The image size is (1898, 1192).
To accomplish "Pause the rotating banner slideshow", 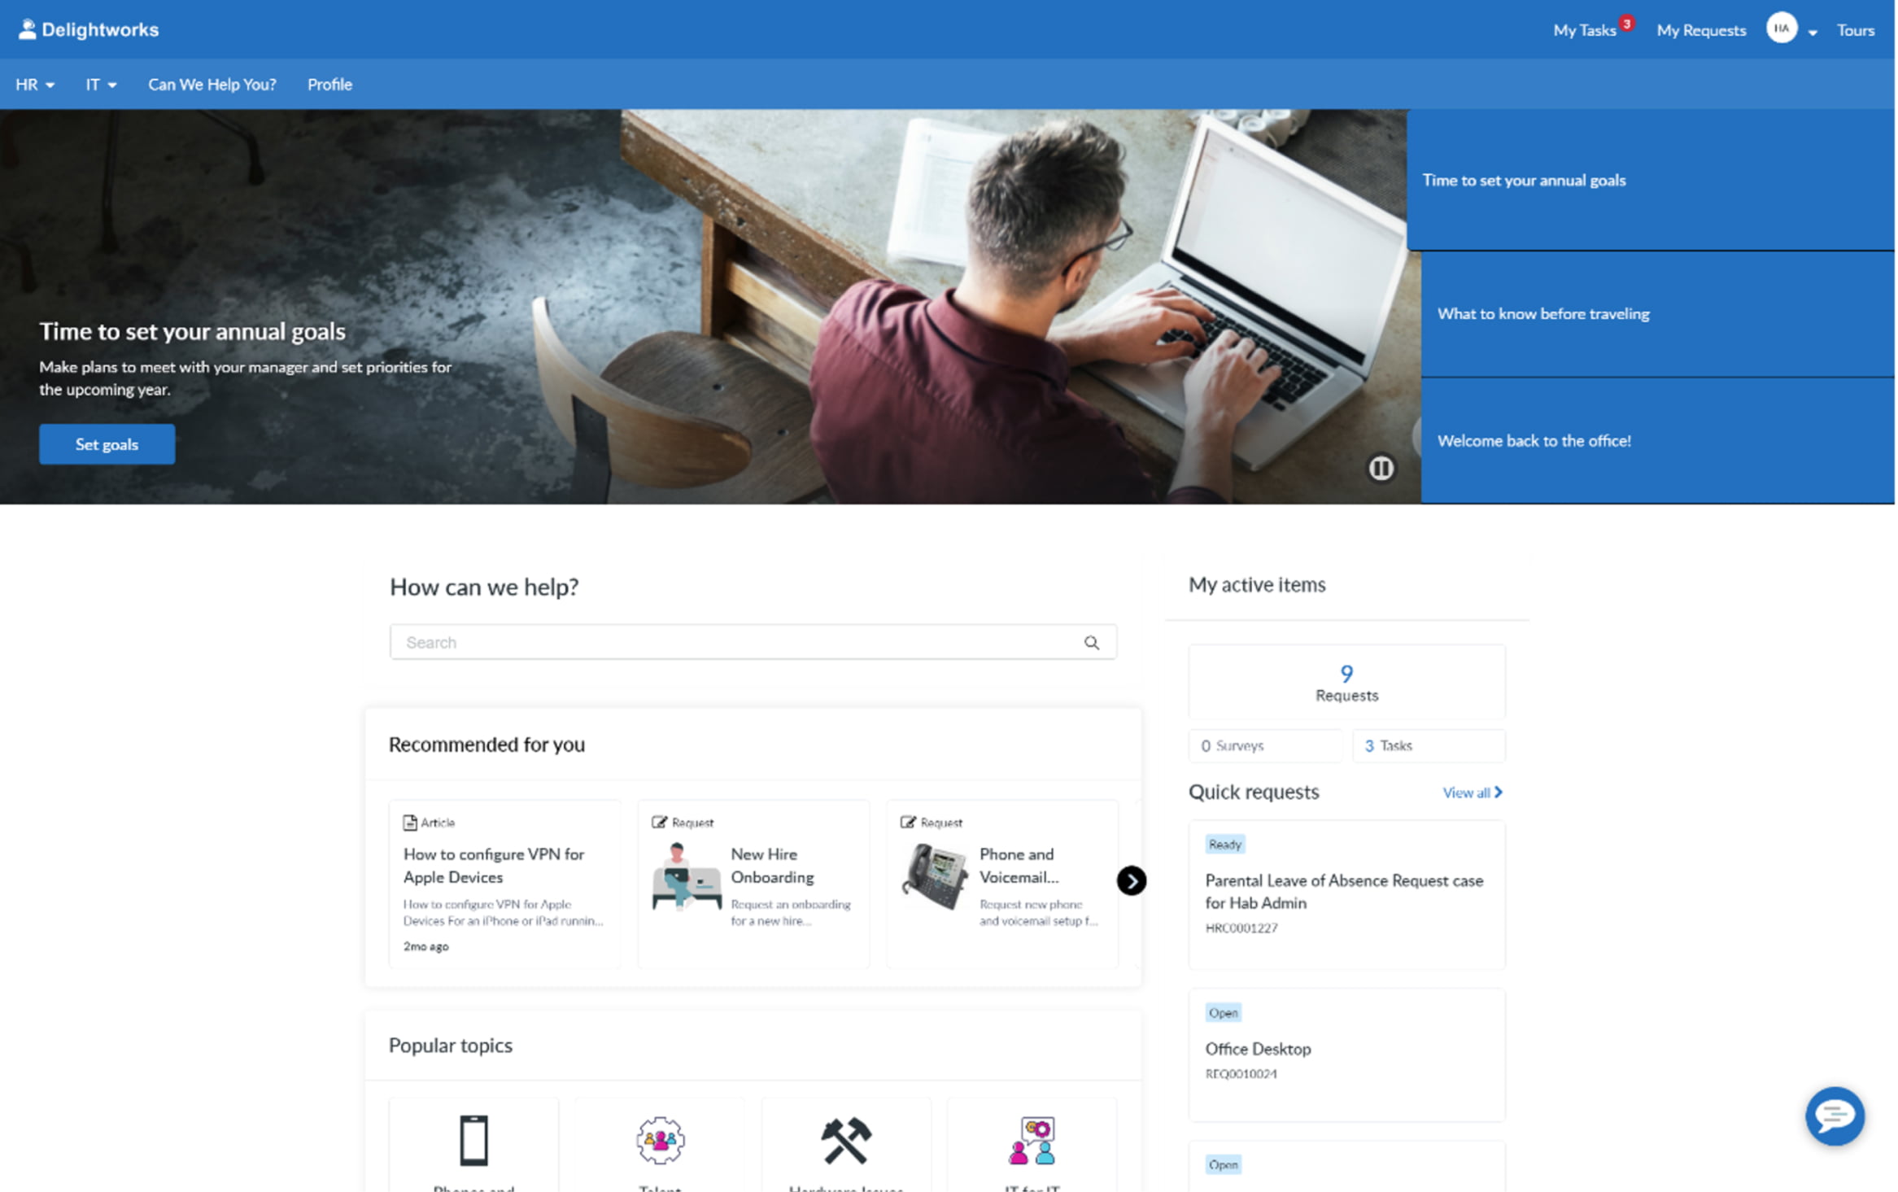I will tap(1381, 469).
